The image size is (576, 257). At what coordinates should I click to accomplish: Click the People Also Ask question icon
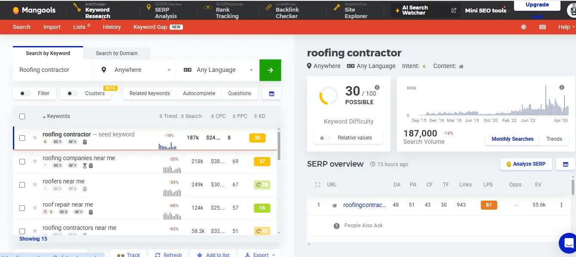[337, 226]
